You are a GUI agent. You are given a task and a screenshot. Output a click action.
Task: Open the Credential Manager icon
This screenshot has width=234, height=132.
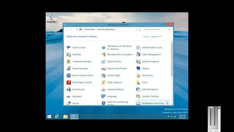(68, 62)
